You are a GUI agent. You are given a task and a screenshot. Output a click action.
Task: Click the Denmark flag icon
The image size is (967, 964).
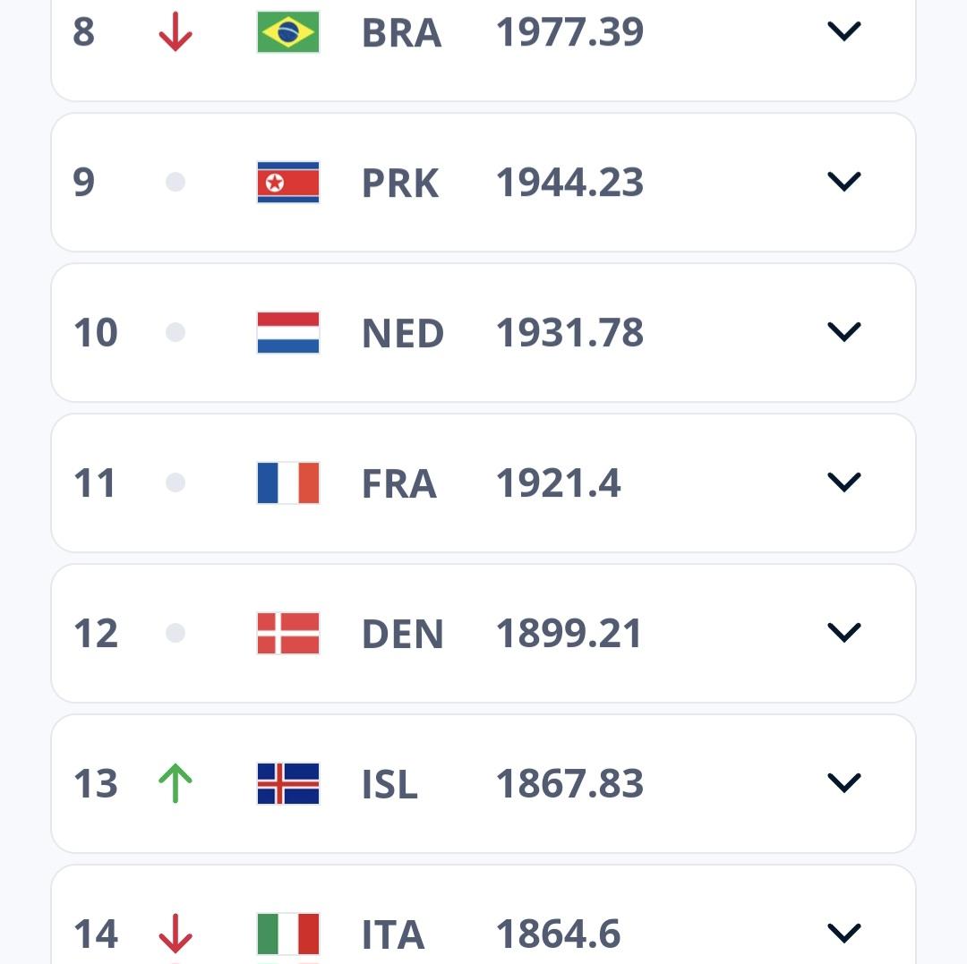click(288, 634)
